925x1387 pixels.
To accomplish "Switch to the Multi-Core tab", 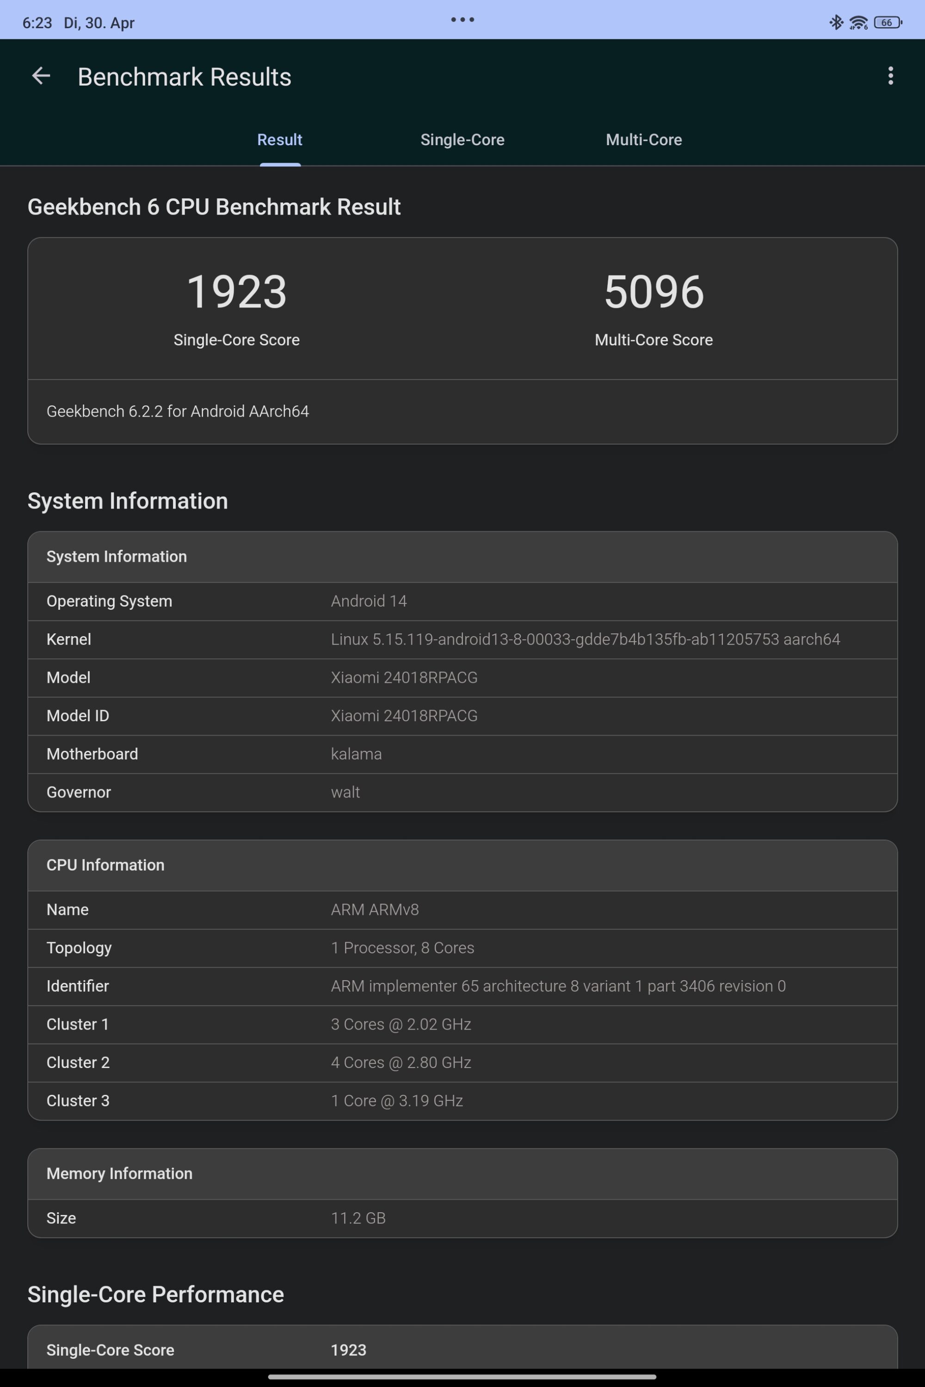I will 644,140.
